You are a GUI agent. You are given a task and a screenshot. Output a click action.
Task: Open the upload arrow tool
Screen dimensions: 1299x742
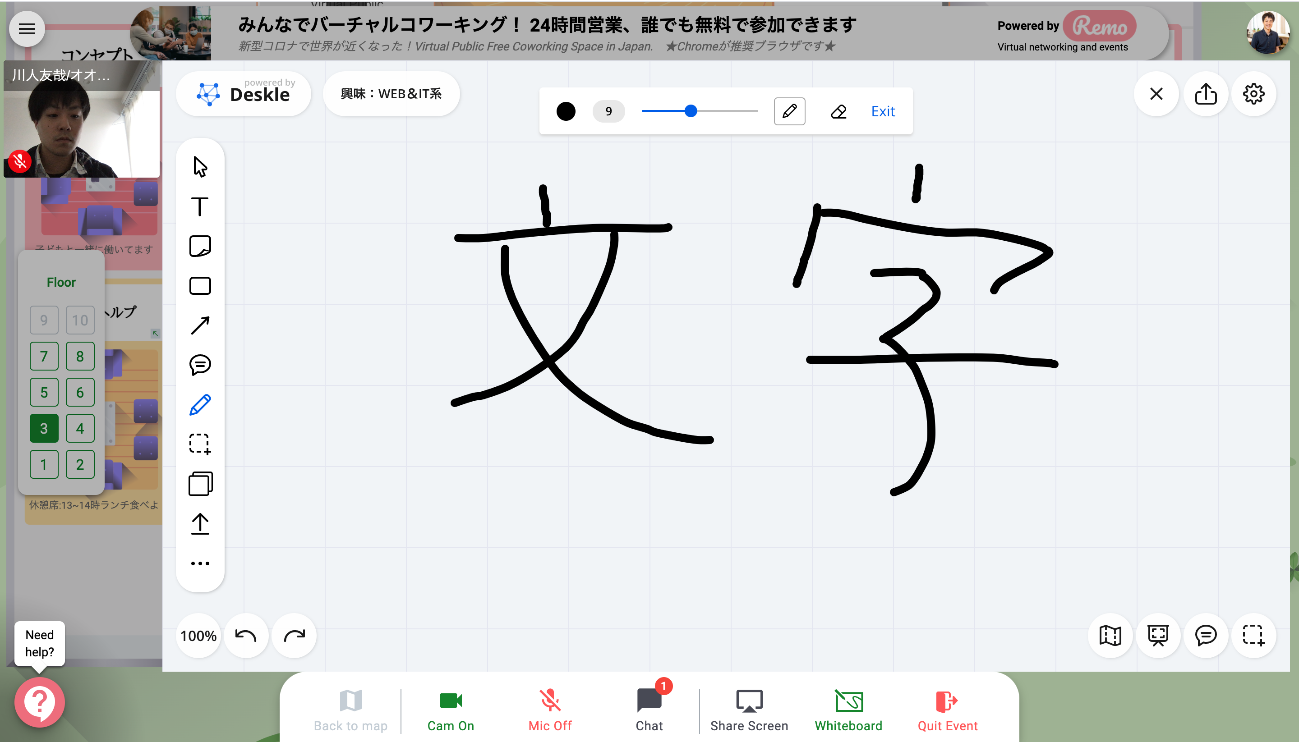pos(200,523)
